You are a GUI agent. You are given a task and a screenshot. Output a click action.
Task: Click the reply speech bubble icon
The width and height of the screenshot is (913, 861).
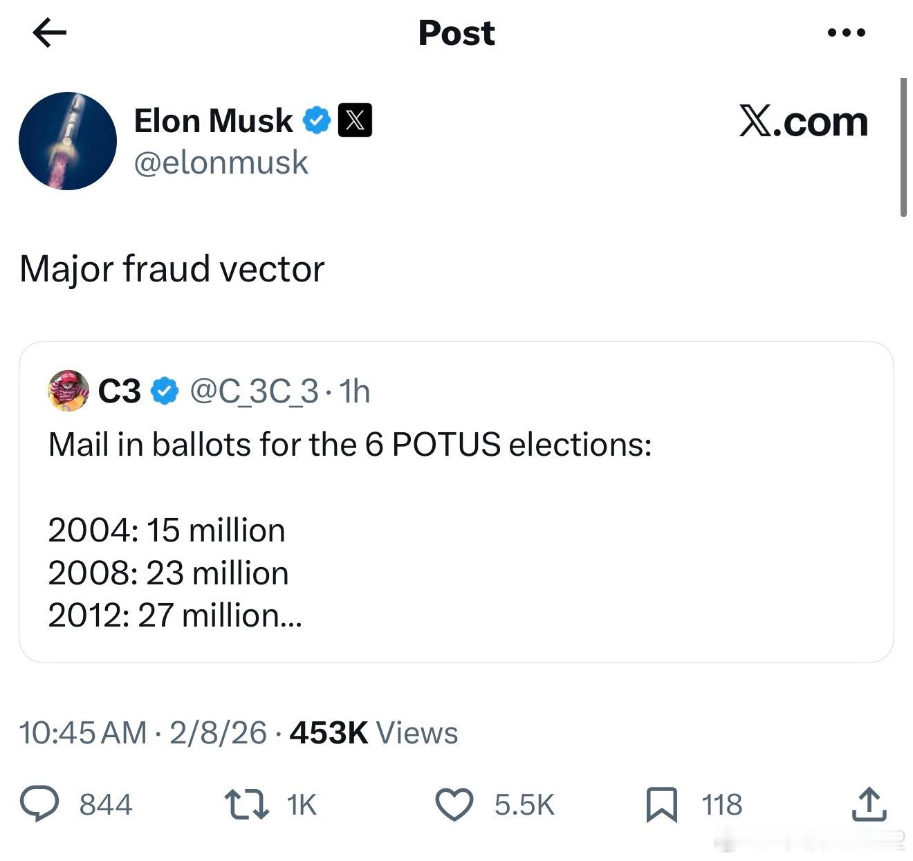pyautogui.click(x=40, y=805)
